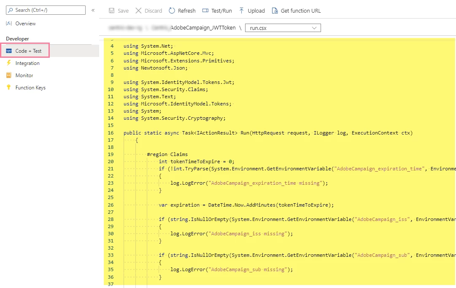Click 'using Microsoft.IdentityModel.Tokens;' line
Screen dimensions: 456x288
178,104
